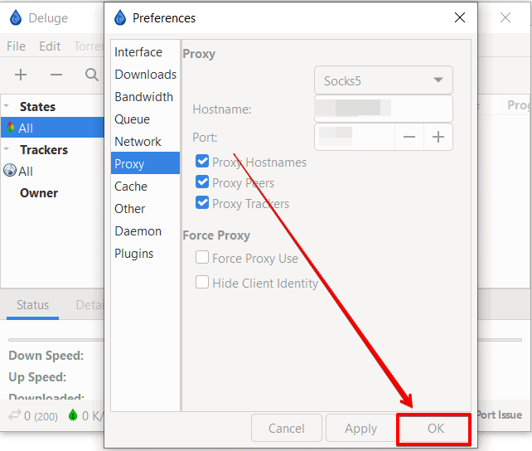
Task: Click the 0 (200) connections count
Action: [41, 415]
